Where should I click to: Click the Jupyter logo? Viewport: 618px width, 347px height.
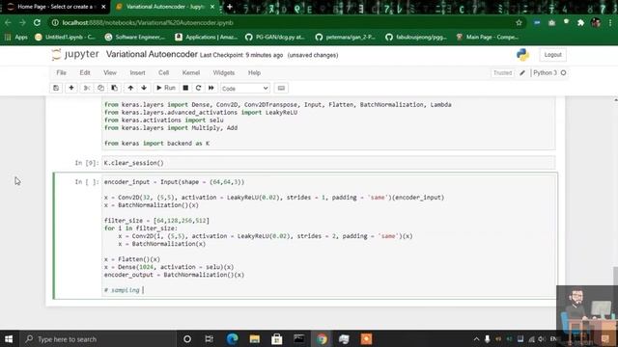75,54
